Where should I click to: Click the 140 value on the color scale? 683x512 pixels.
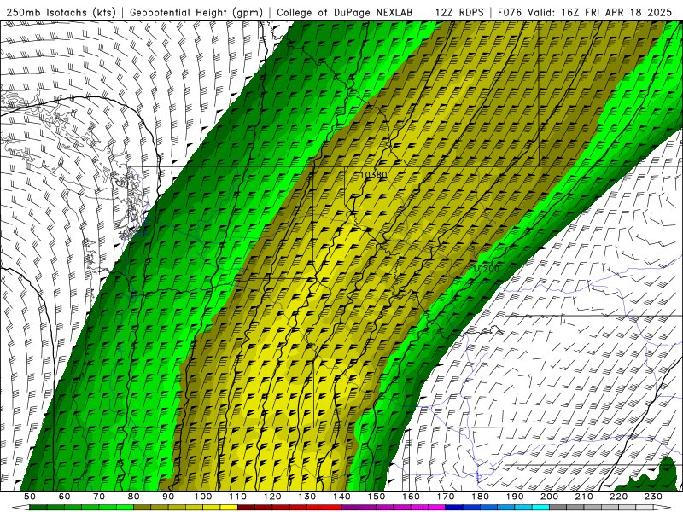coord(341,497)
